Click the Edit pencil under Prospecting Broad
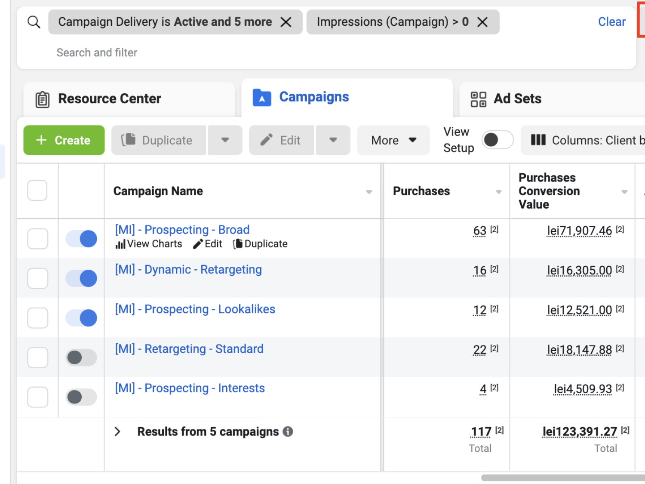Viewport: 645px width, 484px height. click(198, 244)
